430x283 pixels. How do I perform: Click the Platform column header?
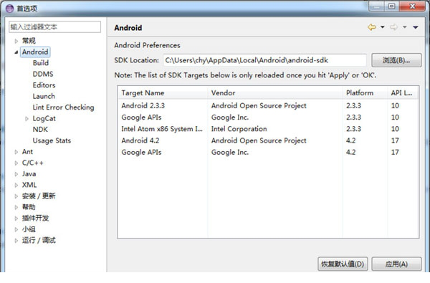click(365, 93)
